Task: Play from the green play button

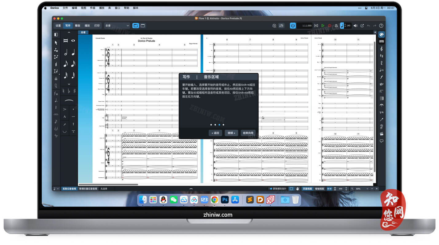Action: pos(323,26)
